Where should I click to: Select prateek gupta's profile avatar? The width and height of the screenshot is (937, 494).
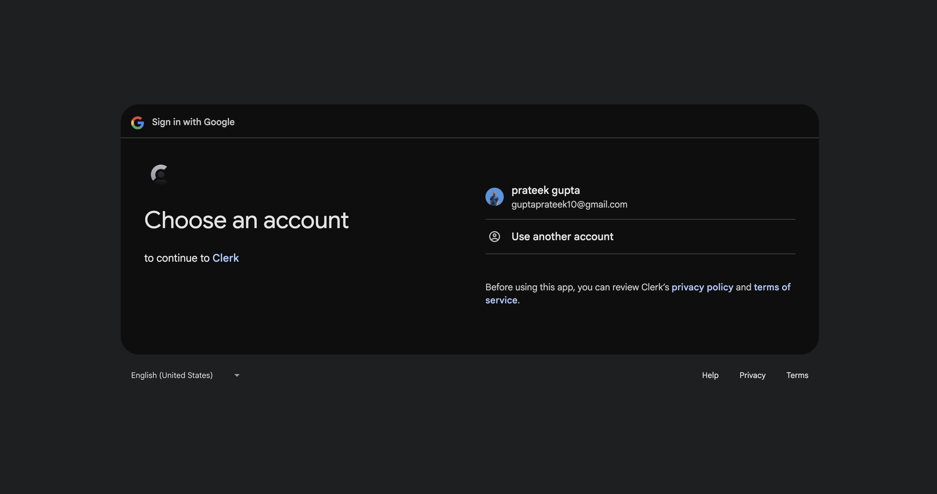(494, 197)
